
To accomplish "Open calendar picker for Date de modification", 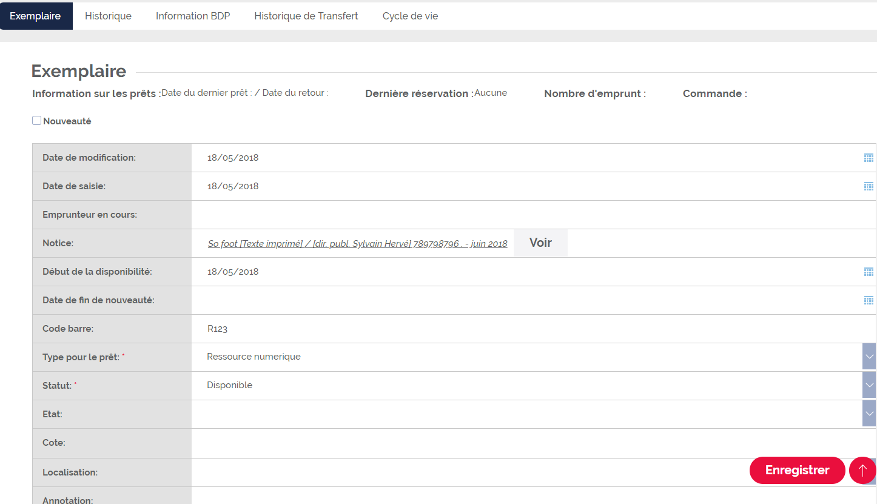I will [869, 158].
